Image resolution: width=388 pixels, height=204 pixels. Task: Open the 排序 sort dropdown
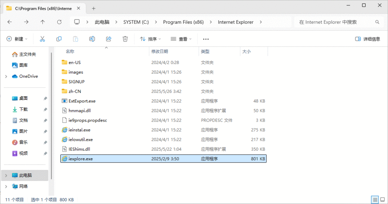[150, 39]
